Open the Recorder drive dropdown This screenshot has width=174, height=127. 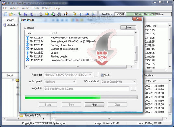[x=90, y=75]
